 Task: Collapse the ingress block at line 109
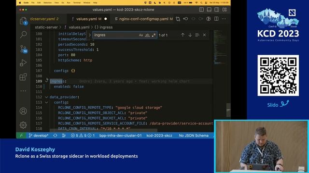coord(46,81)
